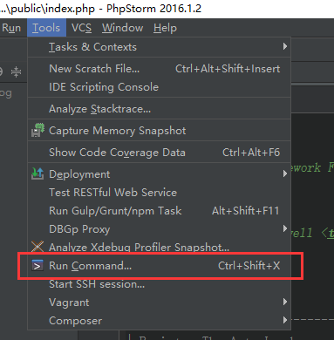This screenshot has height=340, width=334.
Task: Expand the Vagrant submenu arrow
Action: tap(285, 302)
